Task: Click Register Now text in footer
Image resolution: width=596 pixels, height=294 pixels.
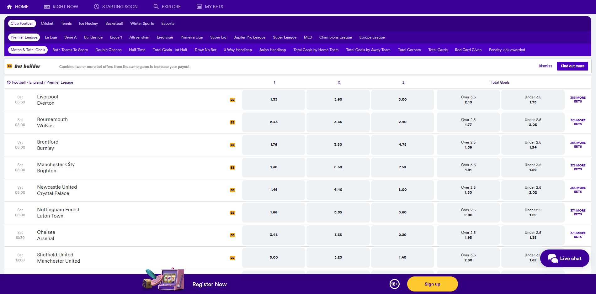Action: point(210,284)
